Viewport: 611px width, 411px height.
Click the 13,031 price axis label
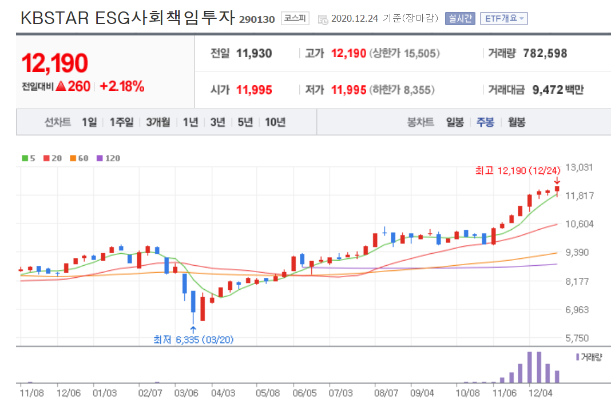click(579, 167)
